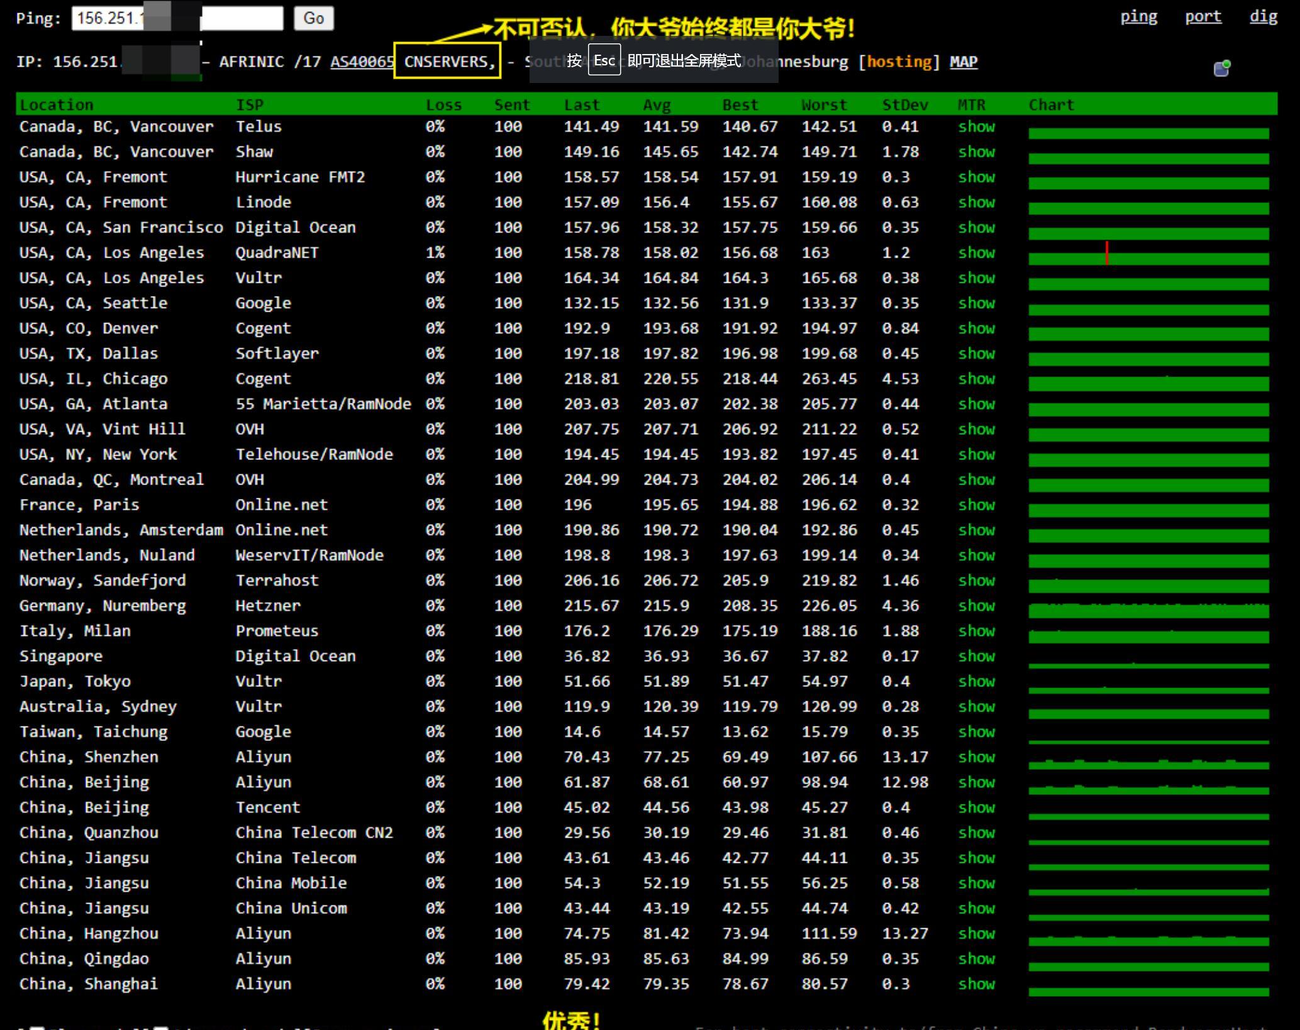Show MTR for Chicago Cogent row
This screenshot has height=1030, width=1300.
[x=976, y=378]
